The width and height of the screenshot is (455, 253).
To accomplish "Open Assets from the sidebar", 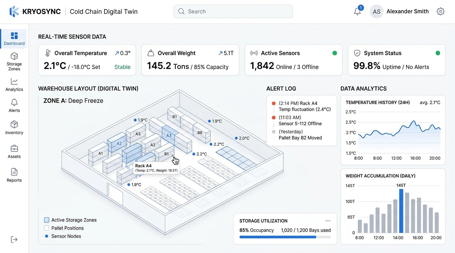I will (14, 152).
